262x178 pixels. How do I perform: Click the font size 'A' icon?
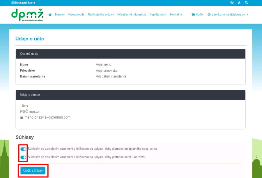239,3
